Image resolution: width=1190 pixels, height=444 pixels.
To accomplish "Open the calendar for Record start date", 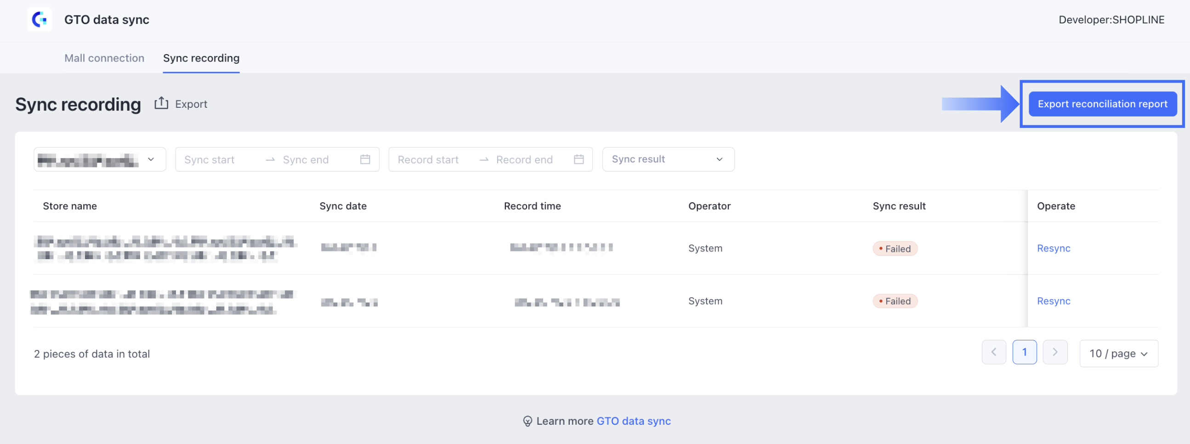I will coord(578,159).
